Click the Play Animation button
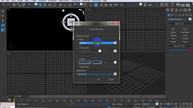The image size is (193, 108). point(168,104)
